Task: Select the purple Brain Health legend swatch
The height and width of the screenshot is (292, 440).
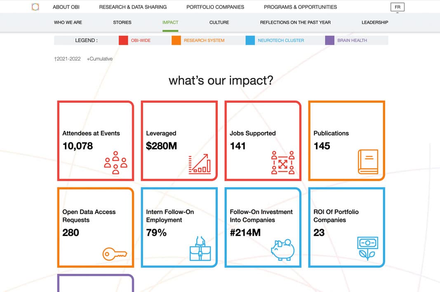Action: [330, 40]
